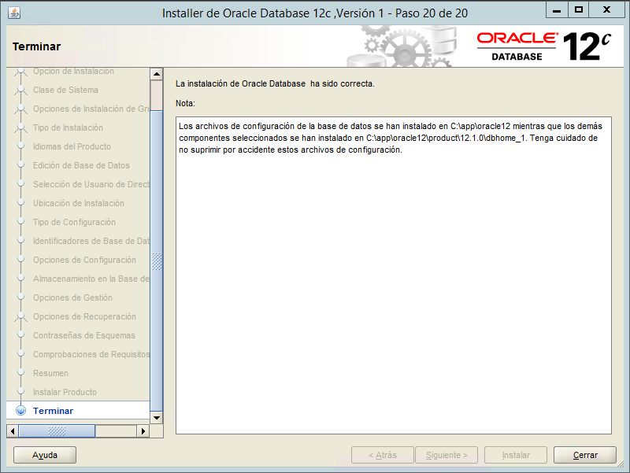The width and height of the screenshot is (630, 473).
Task: Click the vertical scrollbar thumb of steps list
Action: [x=156, y=261]
